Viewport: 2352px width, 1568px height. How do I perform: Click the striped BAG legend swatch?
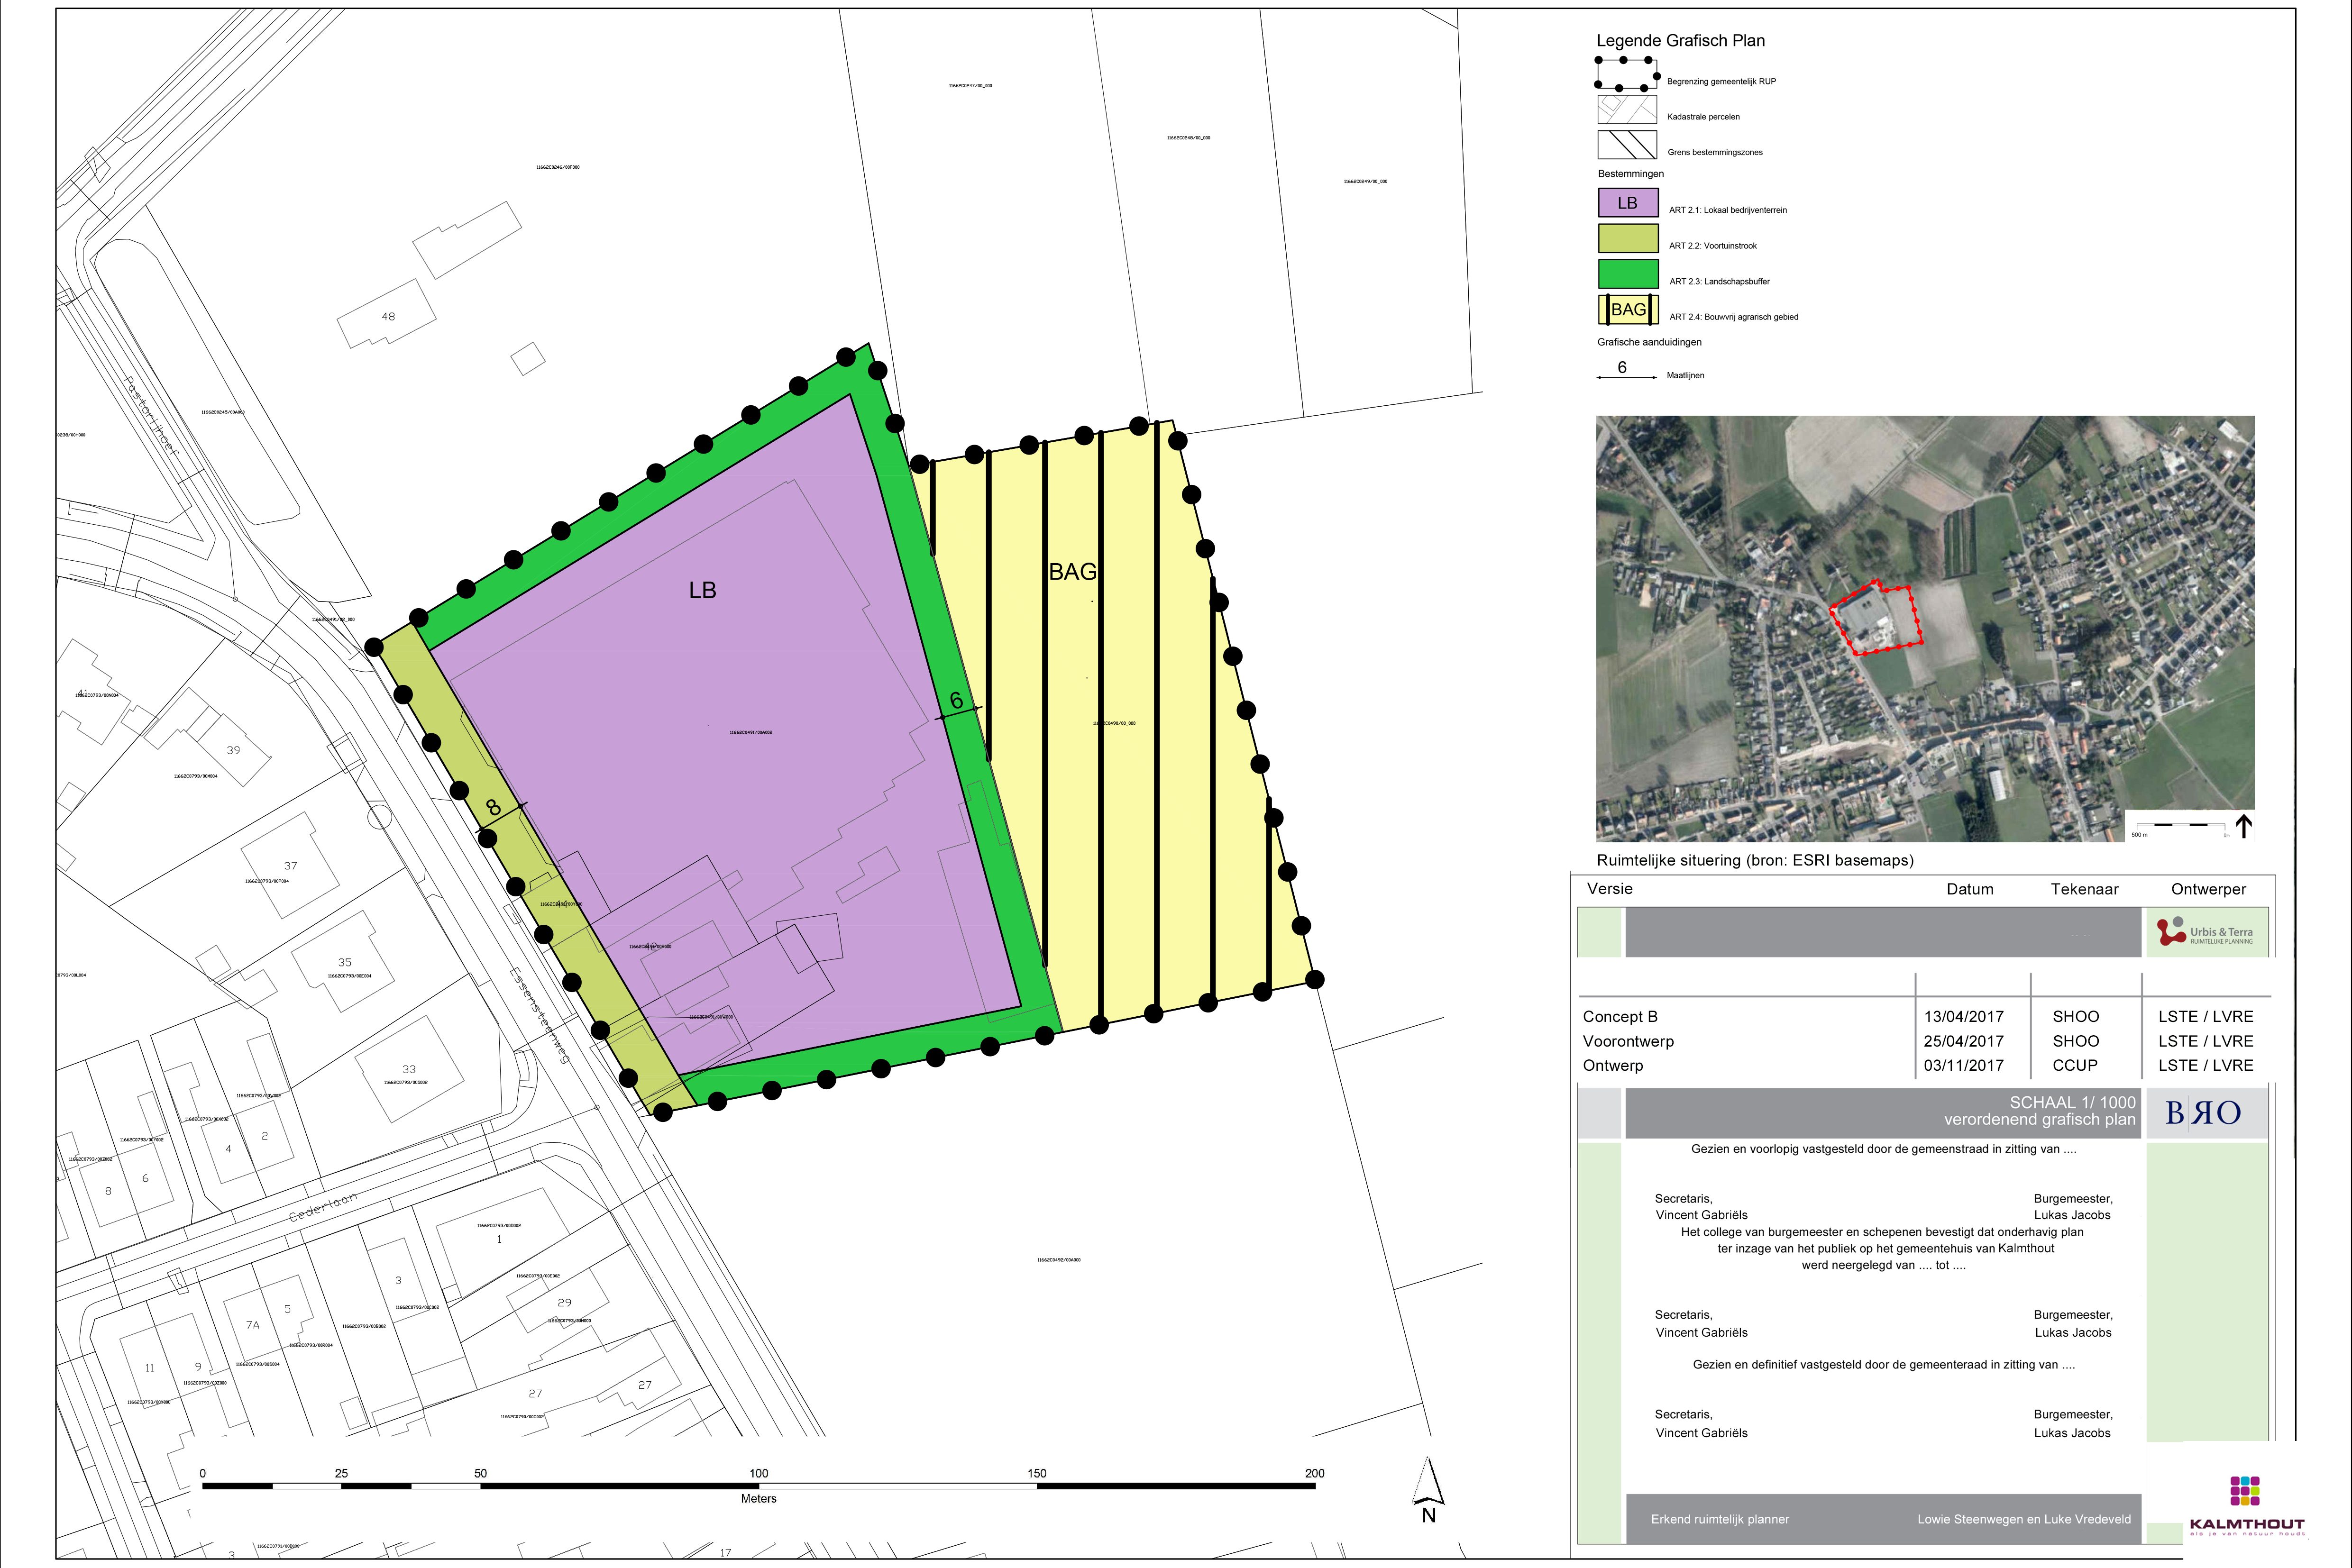(1628, 310)
